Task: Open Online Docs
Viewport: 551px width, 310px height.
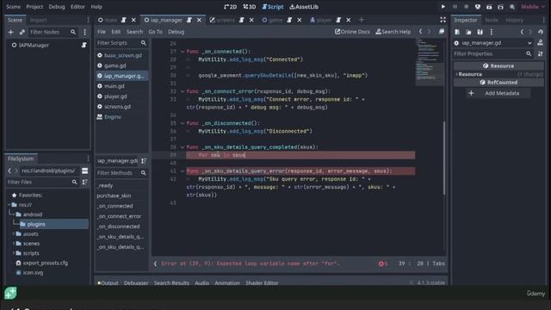Action: [352, 32]
